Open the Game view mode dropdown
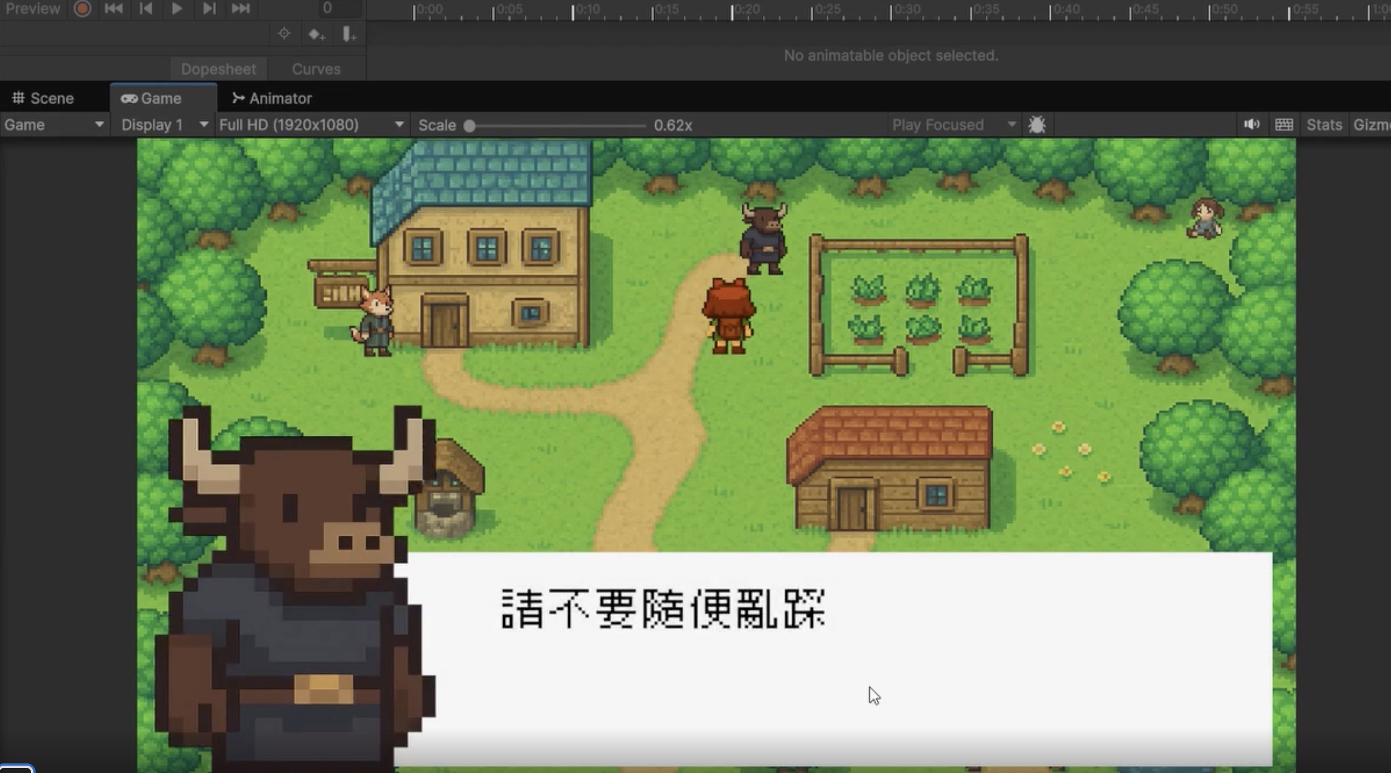Viewport: 1391px width, 773px height. pyautogui.click(x=54, y=124)
